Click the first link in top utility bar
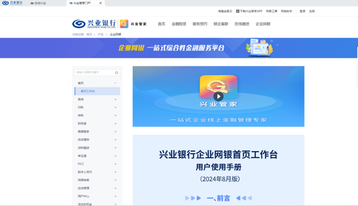 click(x=225, y=11)
